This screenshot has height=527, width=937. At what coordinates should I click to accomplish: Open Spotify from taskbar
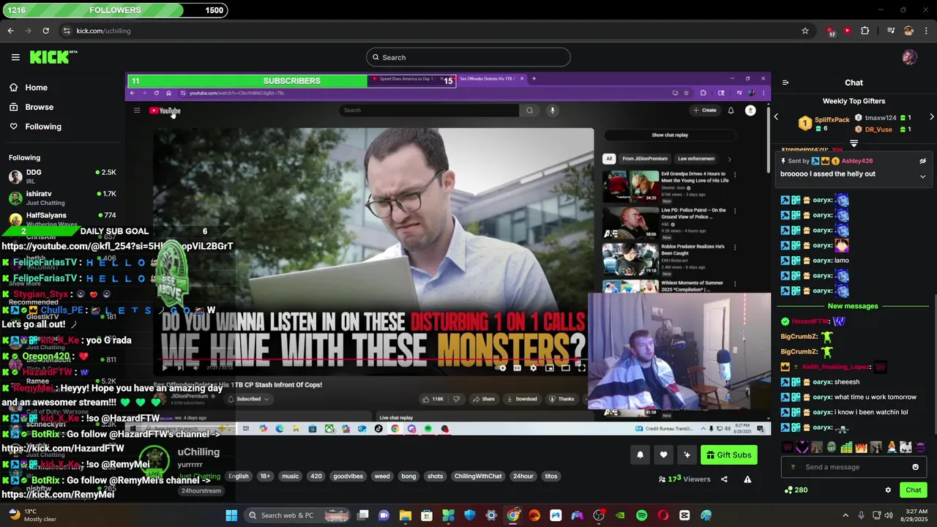click(x=641, y=515)
